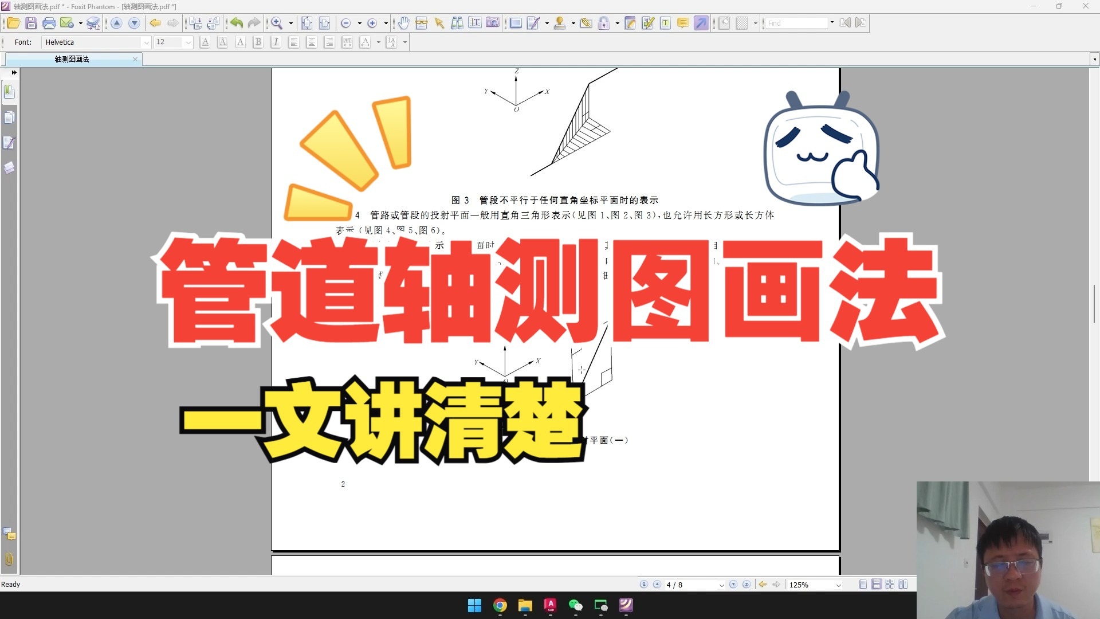1100x619 pixels.
Task: Select the Stamp tool
Action: (560, 23)
